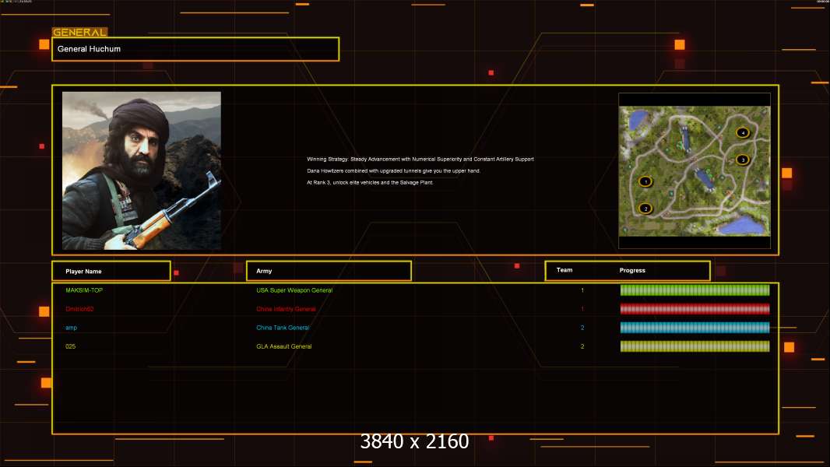
Task: Click the map preview thumbnail
Action: tap(695, 170)
